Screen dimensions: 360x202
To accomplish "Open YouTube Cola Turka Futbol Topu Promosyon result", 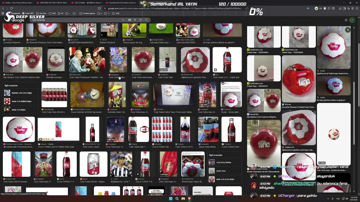I will [174, 95].
